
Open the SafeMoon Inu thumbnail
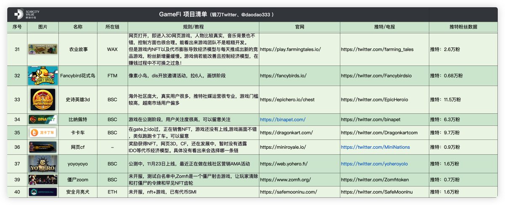[x=43, y=192]
